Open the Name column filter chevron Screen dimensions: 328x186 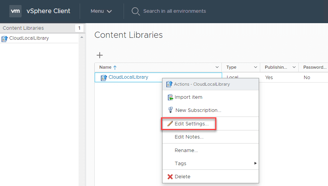pos(218,68)
